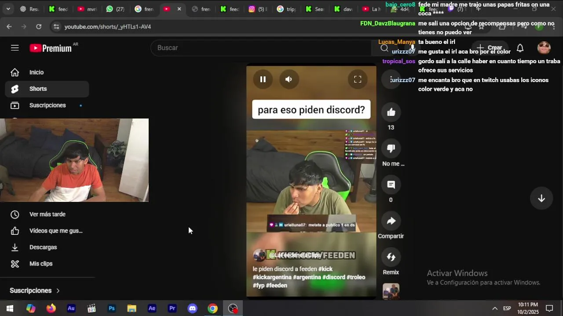Remix this Short
This screenshot has width=563, height=316.
[391, 257]
